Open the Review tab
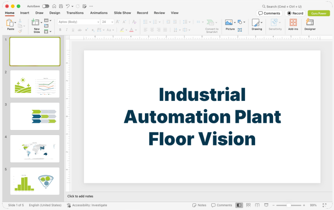Image resolution: width=334 pixels, height=210 pixels. tap(159, 13)
